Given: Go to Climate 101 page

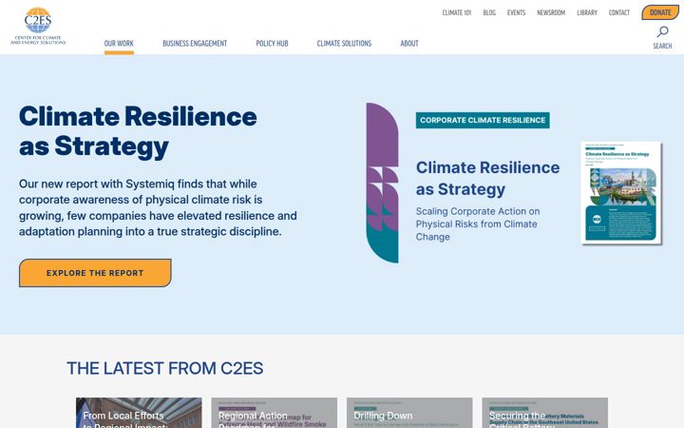Looking at the screenshot, I should (x=457, y=12).
